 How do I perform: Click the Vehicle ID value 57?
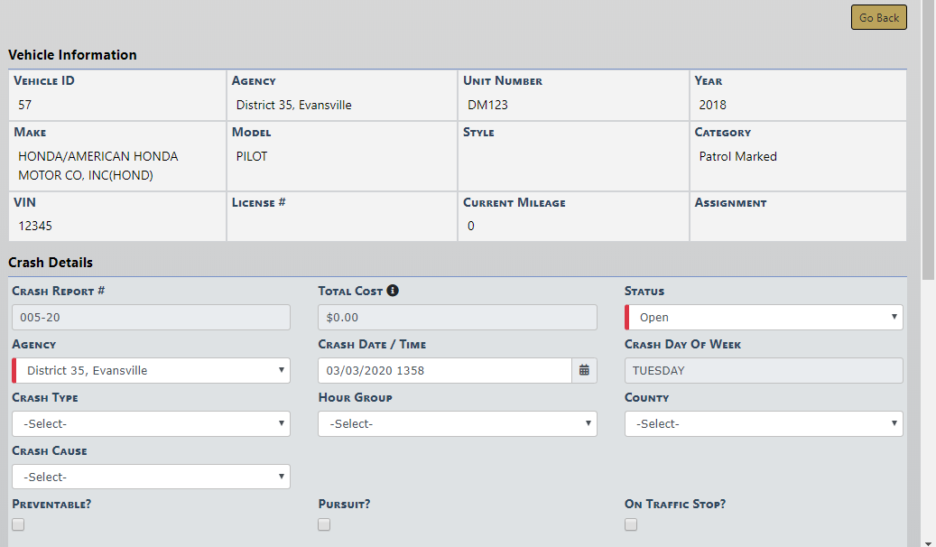pos(25,105)
